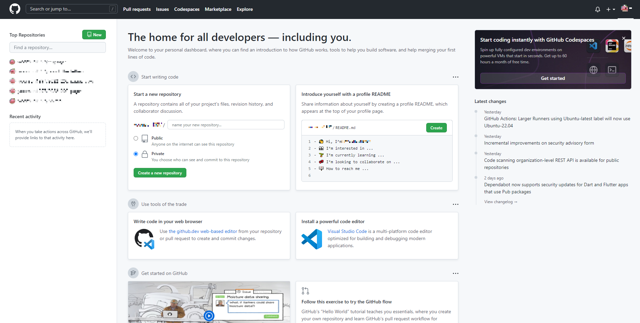The image size is (640, 323).
Task: Open options menu for Get started on GitHub
Action: (x=456, y=273)
